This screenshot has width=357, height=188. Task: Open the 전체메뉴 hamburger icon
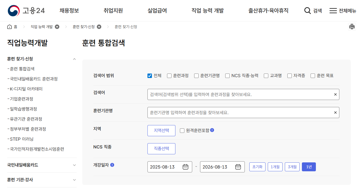333,11
